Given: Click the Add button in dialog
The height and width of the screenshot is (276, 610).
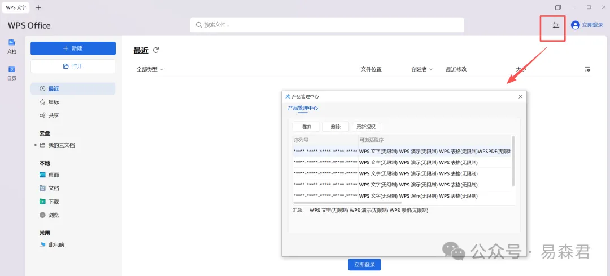Looking at the screenshot, I should coord(306,127).
